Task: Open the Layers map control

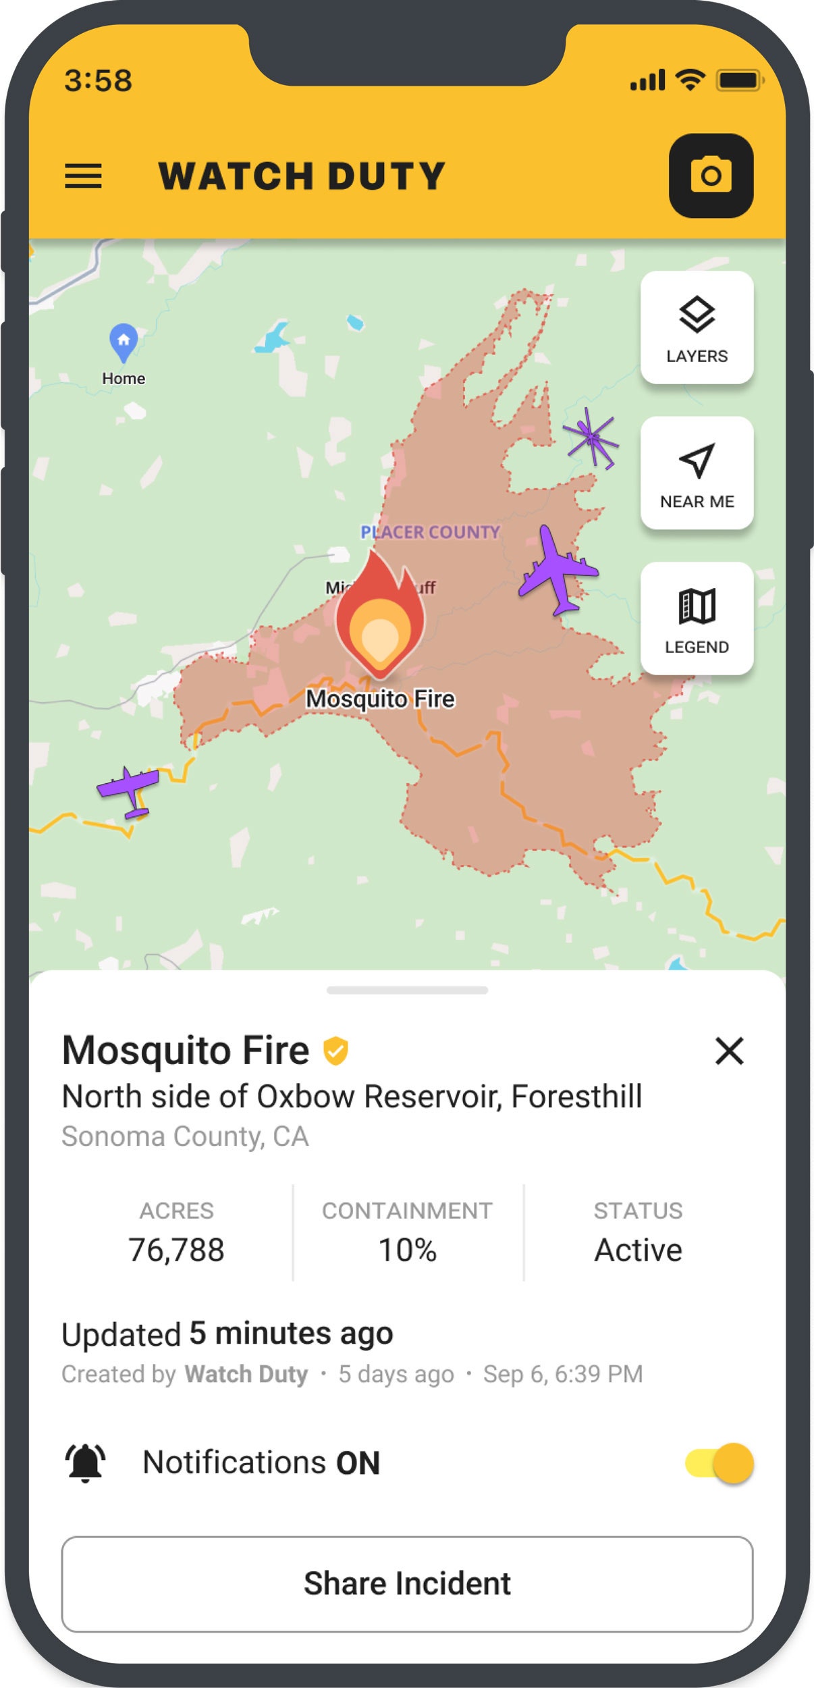Action: 697,327
